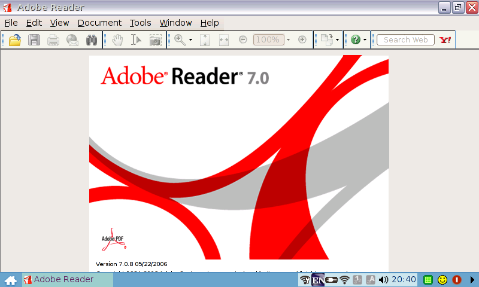
Task: Open the Edit menu
Action: pos(34,23)
